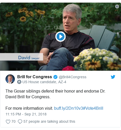Click the like count 70
Image resolution: width=121 pixels, height=130 pixels.
point(14,121)
